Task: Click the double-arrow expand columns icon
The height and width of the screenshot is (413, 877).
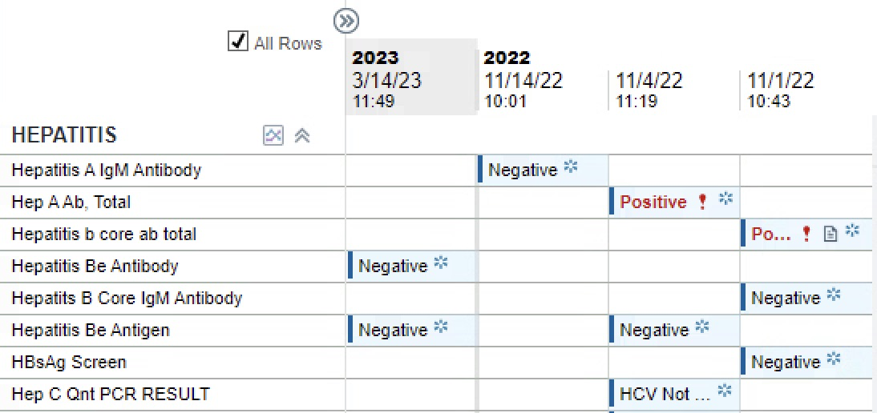Action: coord(346,22)
